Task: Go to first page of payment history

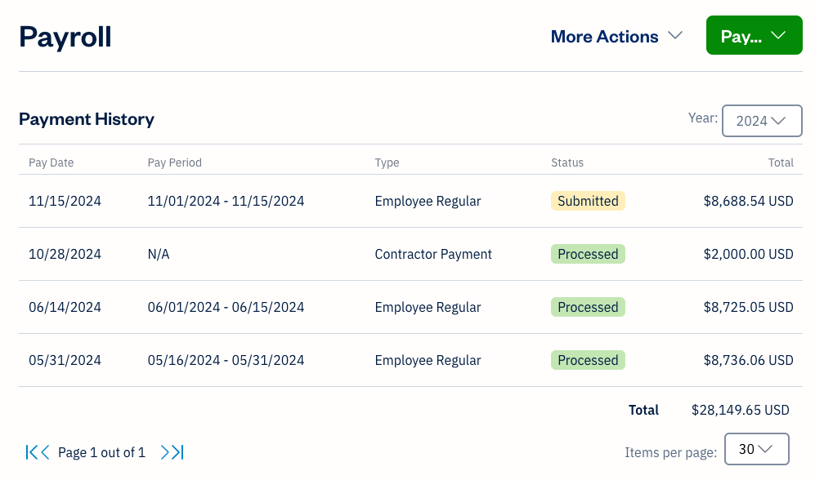Action: (x=31, y=452)
